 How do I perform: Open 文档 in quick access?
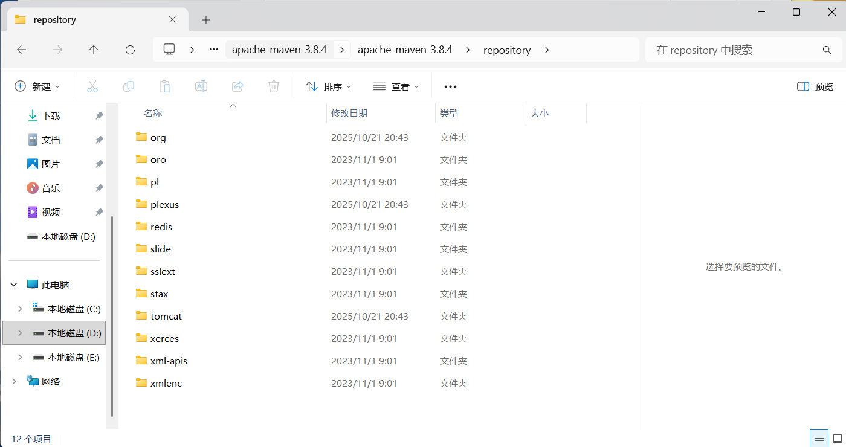coord(51,140)
